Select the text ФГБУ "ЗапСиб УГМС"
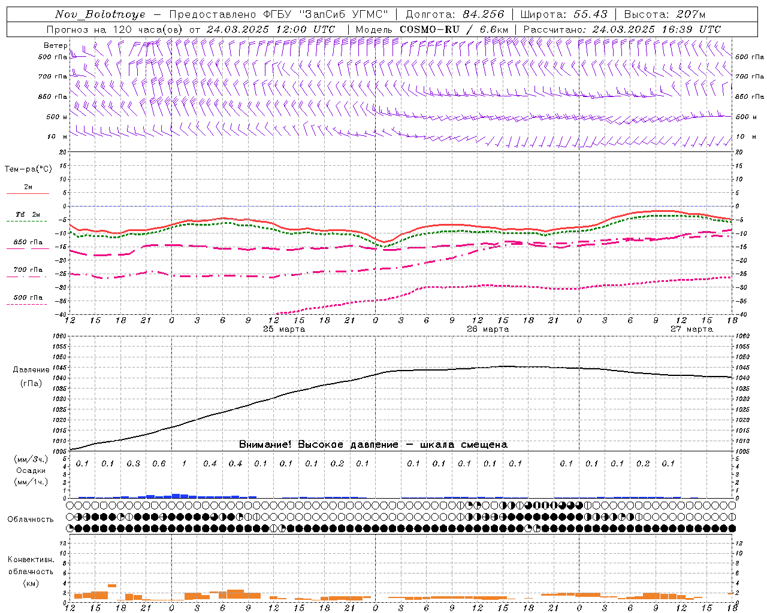Screen dimensions: 767x613 [x=325, y=14]
